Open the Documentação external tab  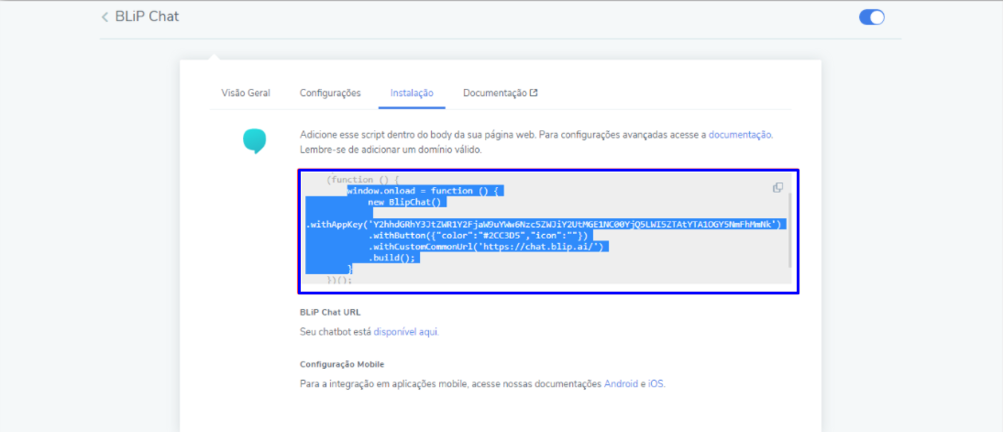[501, 93]
